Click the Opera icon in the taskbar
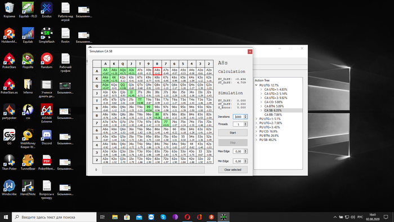Screen dimensions: 394x222 (x=187, y=217)
